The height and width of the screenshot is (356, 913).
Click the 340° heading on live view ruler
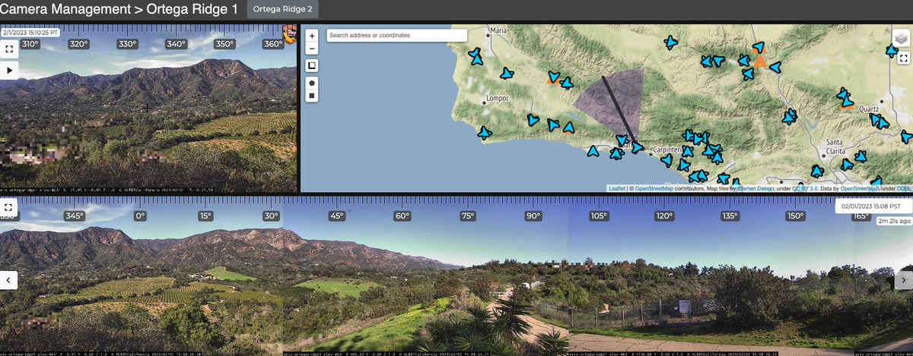coord(176,45)
